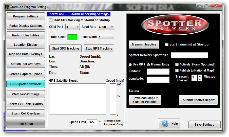Open Map and Data Overlays
Viewport: 229px width, 137px height.
26,54
